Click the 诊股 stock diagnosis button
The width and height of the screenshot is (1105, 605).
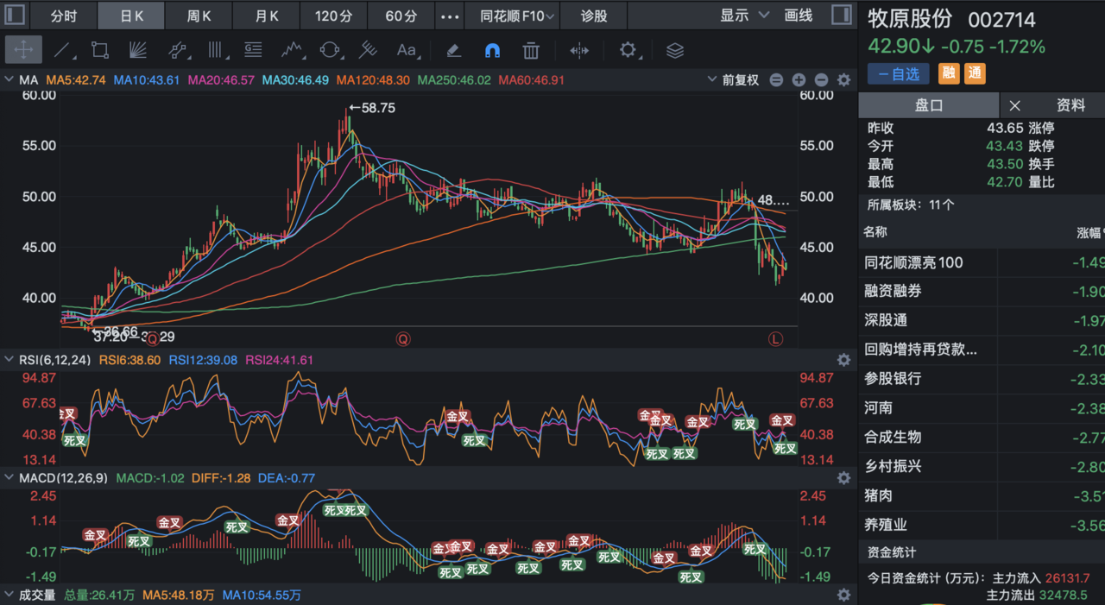coord(594,16)
